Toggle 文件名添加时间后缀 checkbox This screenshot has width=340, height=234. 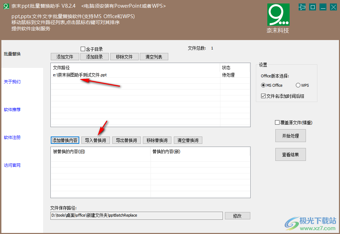(x=263, y=96)
